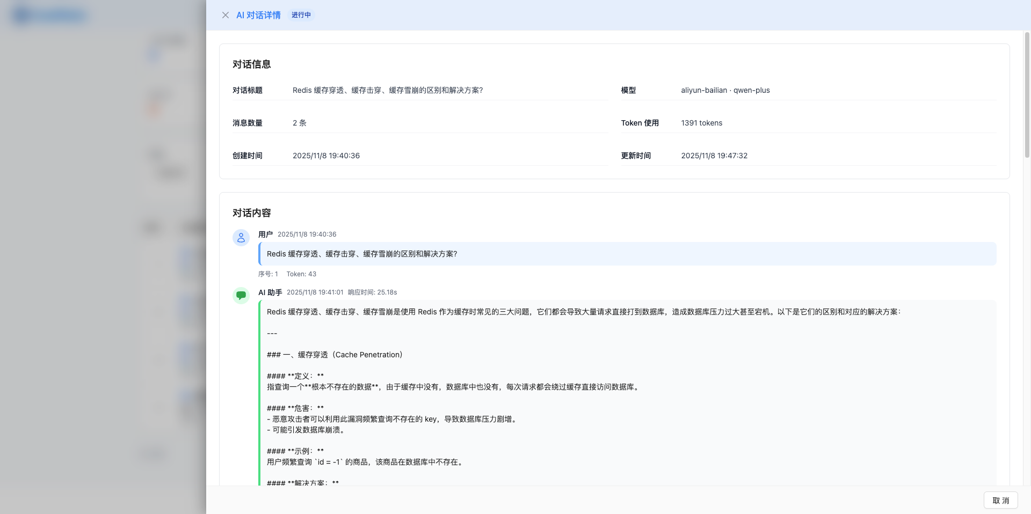Close the AI 对话详情 drawer with the X icon
The height and width of the screenshot is (514, 1031).
point(226,15)
